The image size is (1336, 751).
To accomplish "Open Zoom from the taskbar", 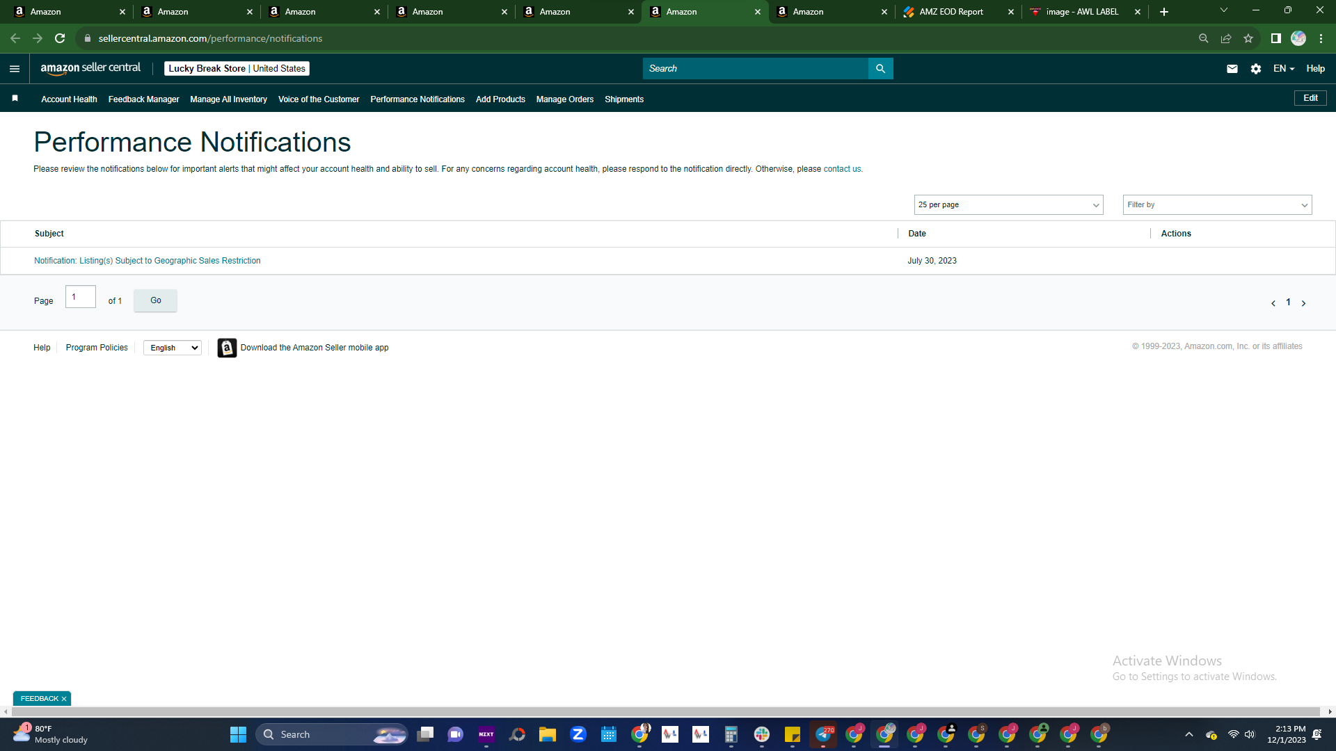I will pos(578,734).
